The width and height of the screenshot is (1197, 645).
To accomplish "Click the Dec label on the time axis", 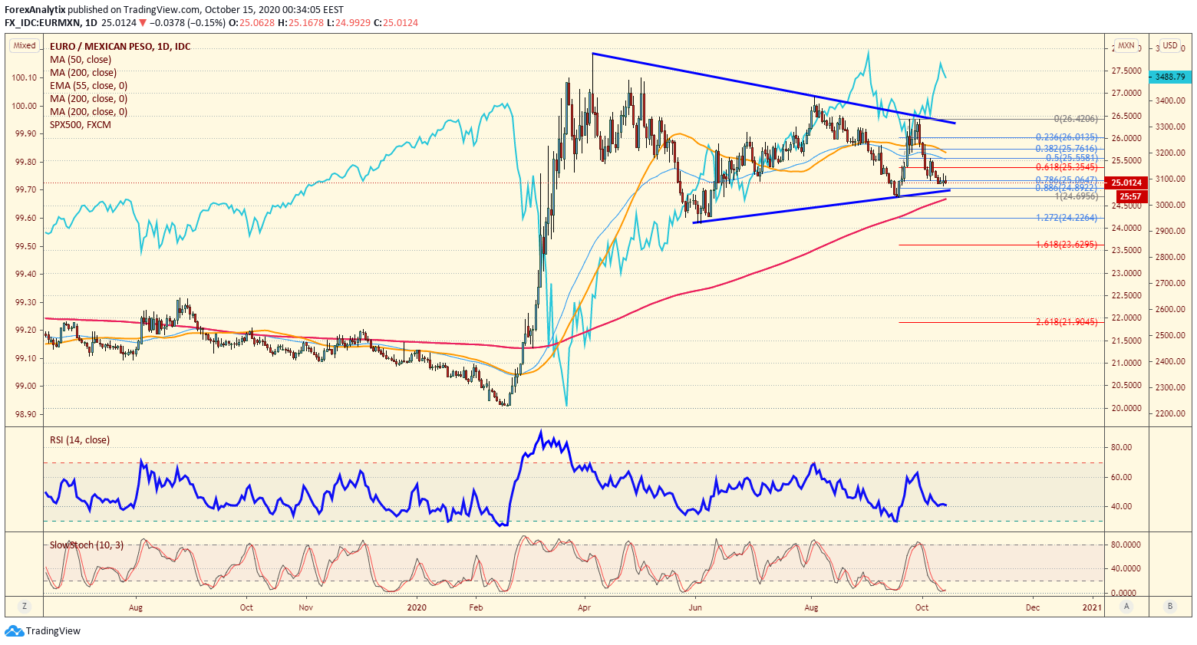I will tap(1033, 607).
